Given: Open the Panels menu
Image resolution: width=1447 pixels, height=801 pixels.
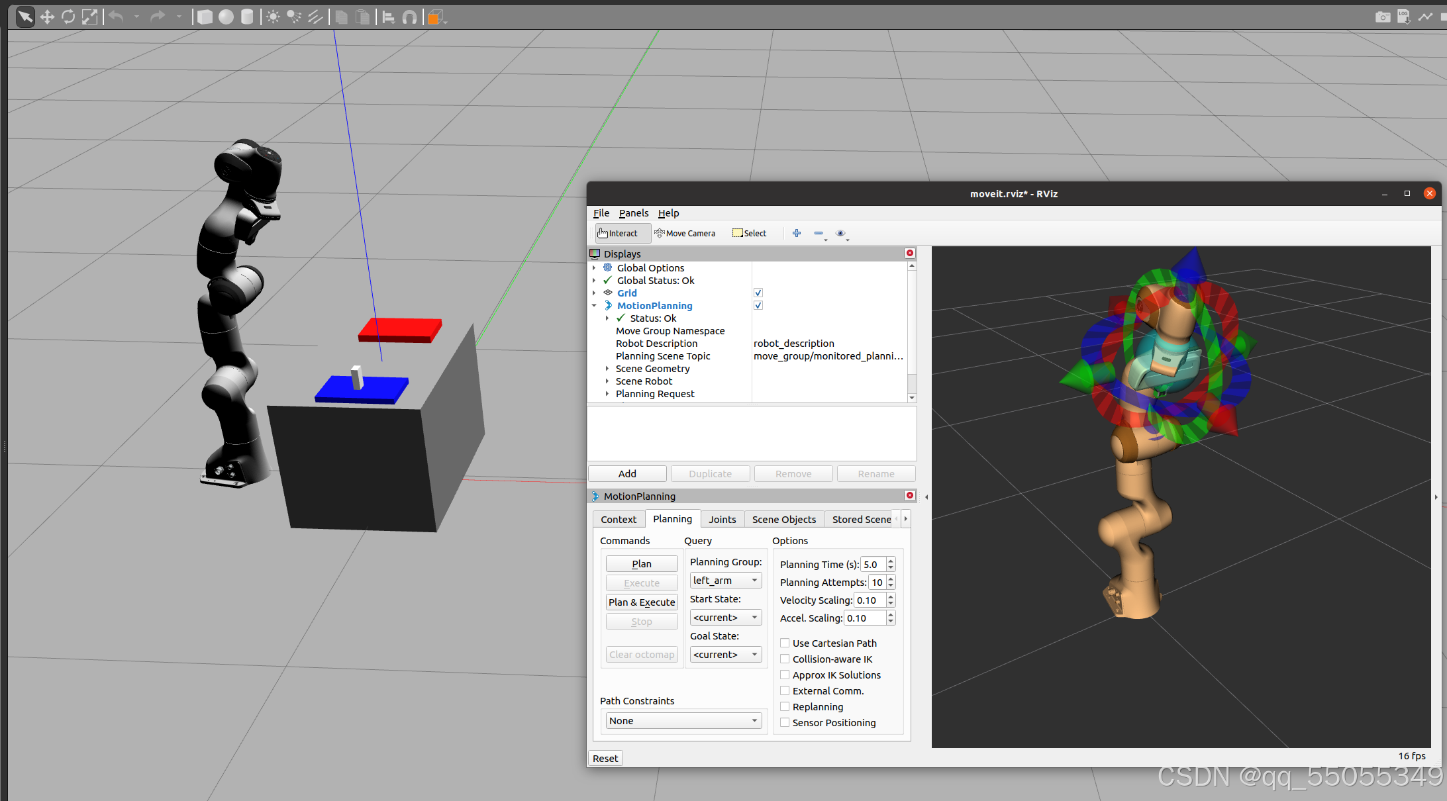Looking at the screenshot, I should tap(633, 213).
